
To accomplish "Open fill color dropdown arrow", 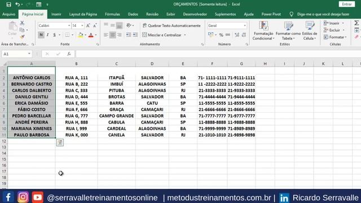I will 85,35.
